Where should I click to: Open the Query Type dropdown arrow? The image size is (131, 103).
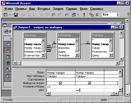click(78, 15)
